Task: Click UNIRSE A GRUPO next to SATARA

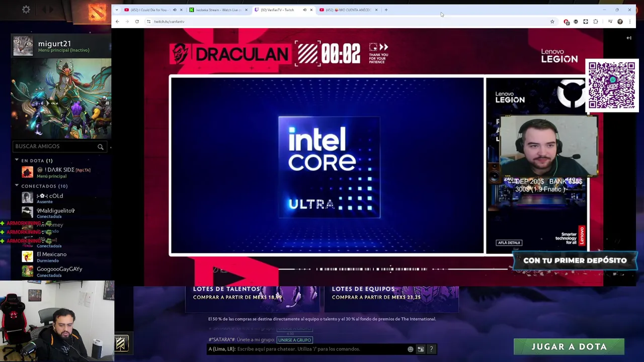Action: (x=294, y=340)
